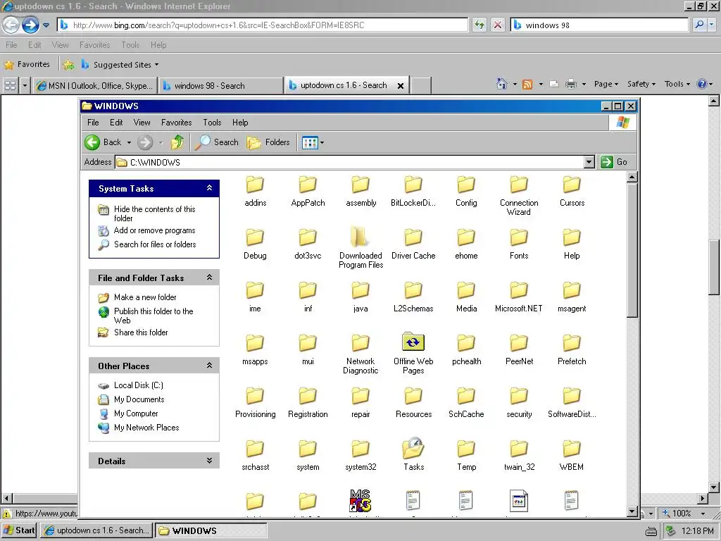Open My Network Places link
721x541 pixels.
[146, 428]
